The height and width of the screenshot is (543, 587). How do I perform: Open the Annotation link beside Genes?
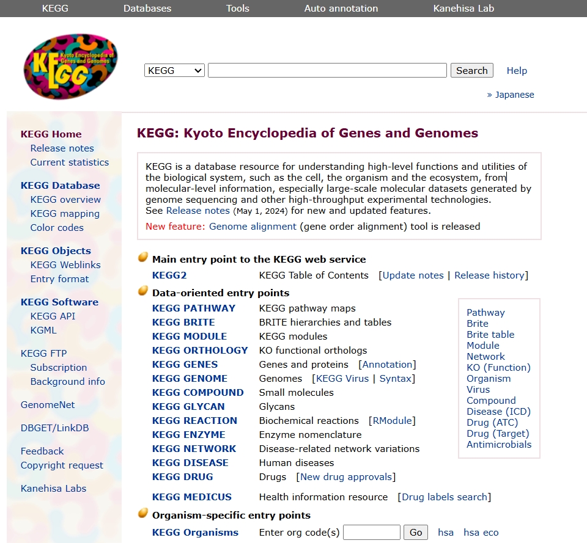[387, 364]
